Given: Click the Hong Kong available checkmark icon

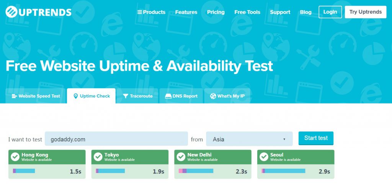Looking at the screenshot, I should point(15,157).
